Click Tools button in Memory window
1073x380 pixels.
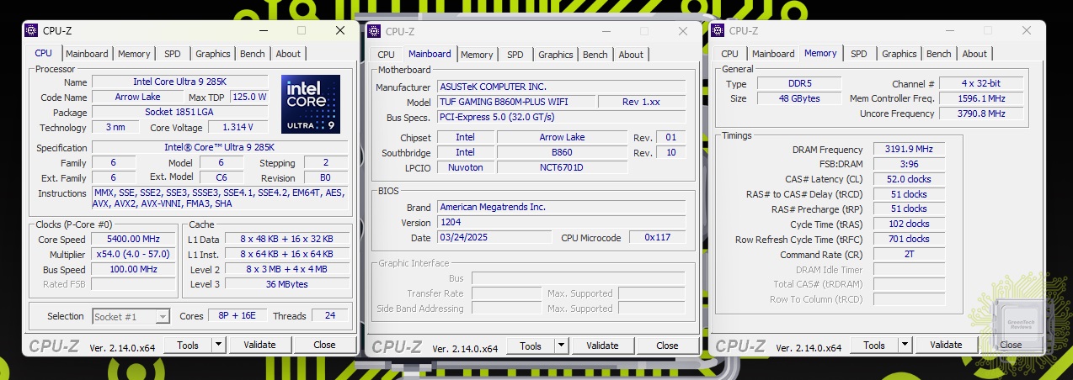click(x=874, y=345)
